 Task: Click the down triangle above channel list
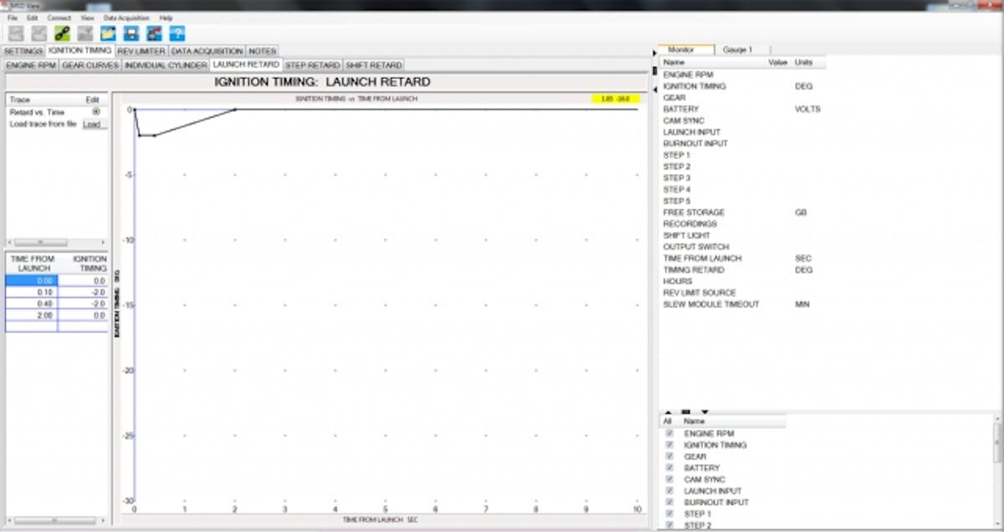(704, 412)
